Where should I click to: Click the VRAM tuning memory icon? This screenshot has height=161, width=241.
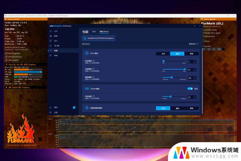click(x=87, y=89)
